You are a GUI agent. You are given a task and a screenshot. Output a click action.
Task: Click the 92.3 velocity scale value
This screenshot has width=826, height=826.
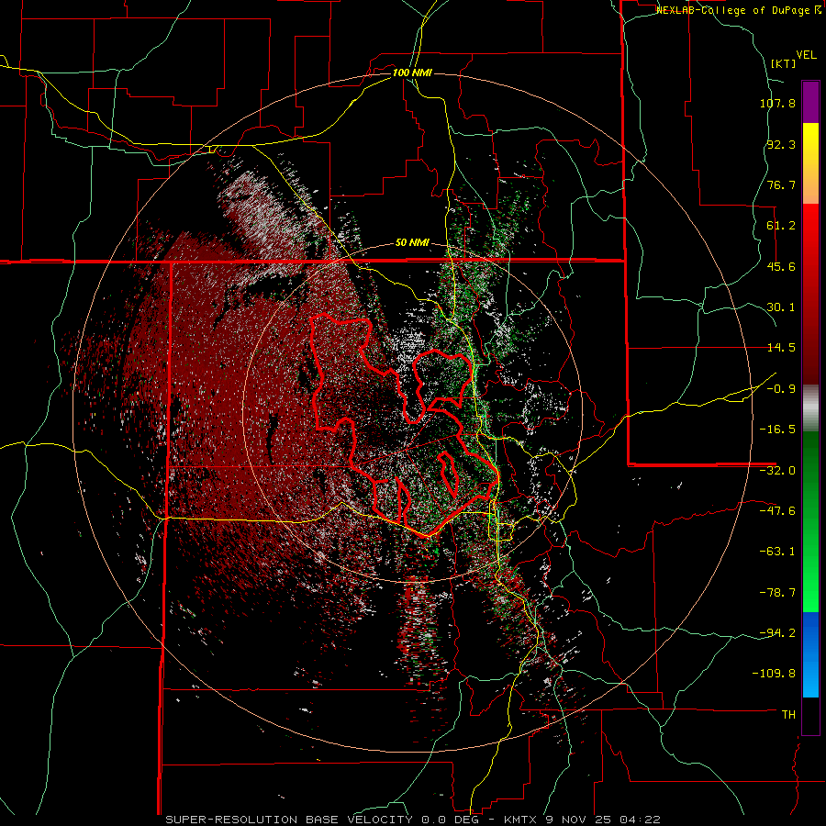[x=781, y=144]
